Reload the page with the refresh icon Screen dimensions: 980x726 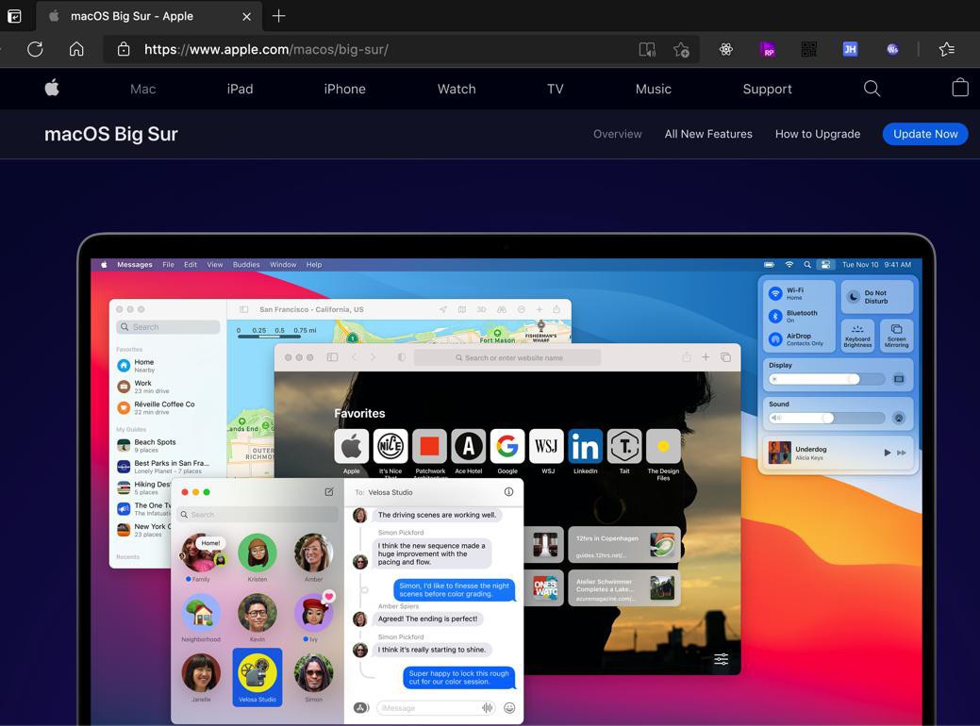click(35, 49)
